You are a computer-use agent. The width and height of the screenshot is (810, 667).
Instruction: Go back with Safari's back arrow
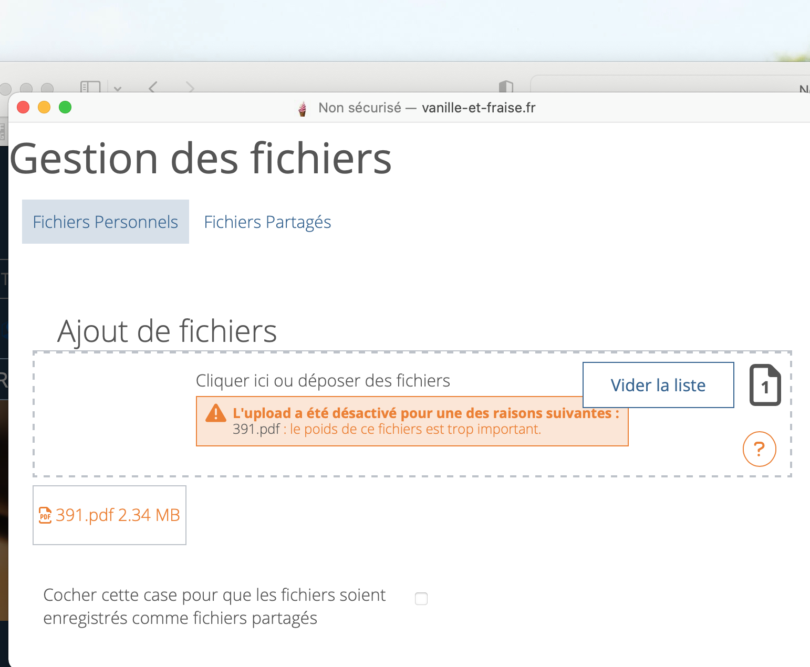click(153, 87)
